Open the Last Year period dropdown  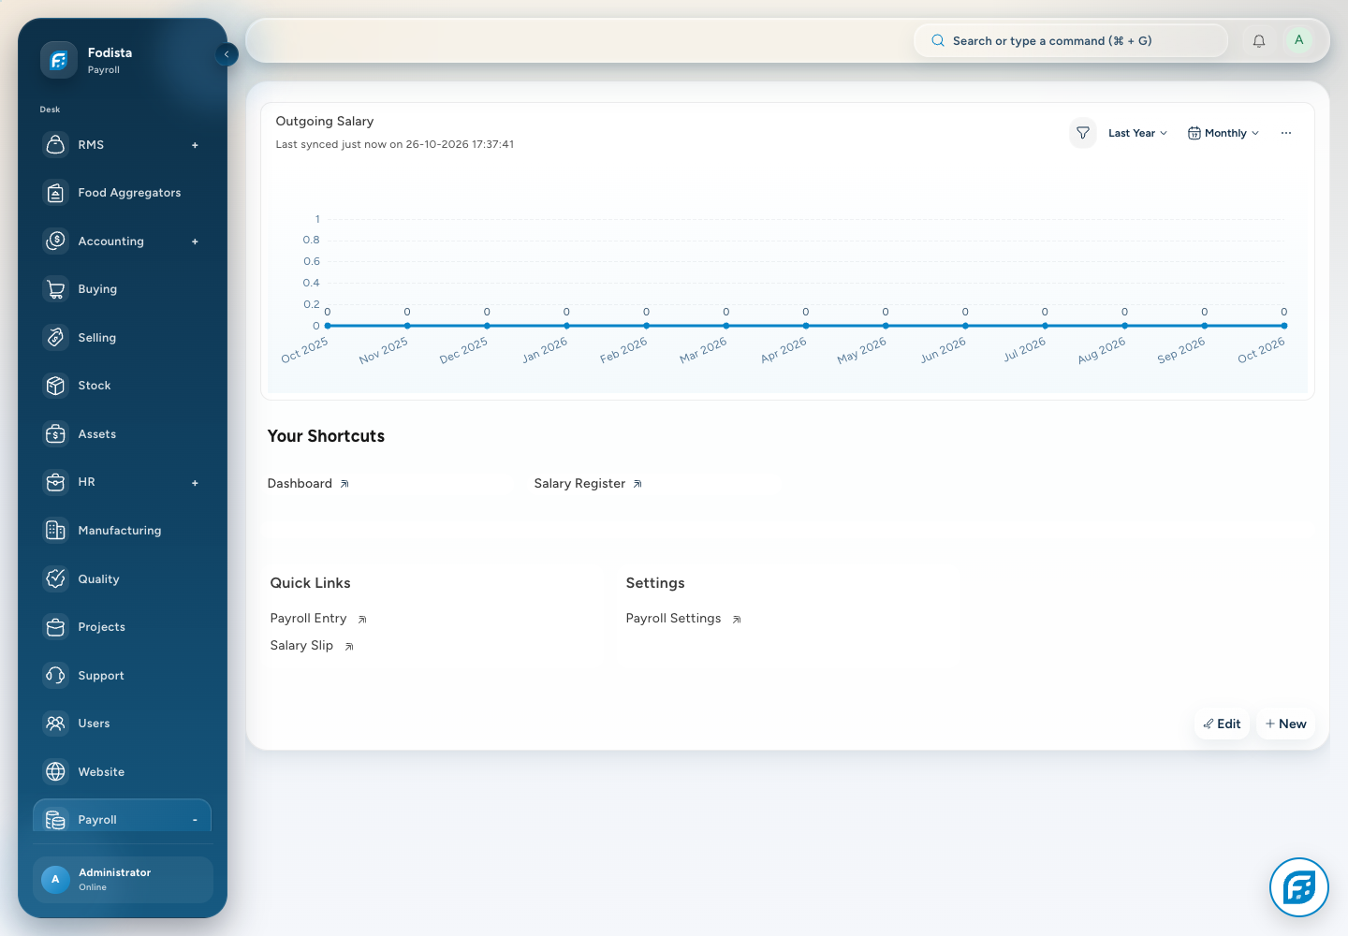(x=1137, y=133)
